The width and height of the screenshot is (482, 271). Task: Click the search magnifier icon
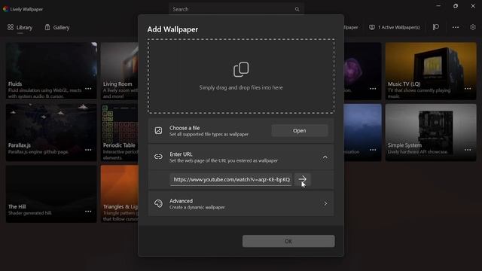pyautogui.click(x=297, y=9)
